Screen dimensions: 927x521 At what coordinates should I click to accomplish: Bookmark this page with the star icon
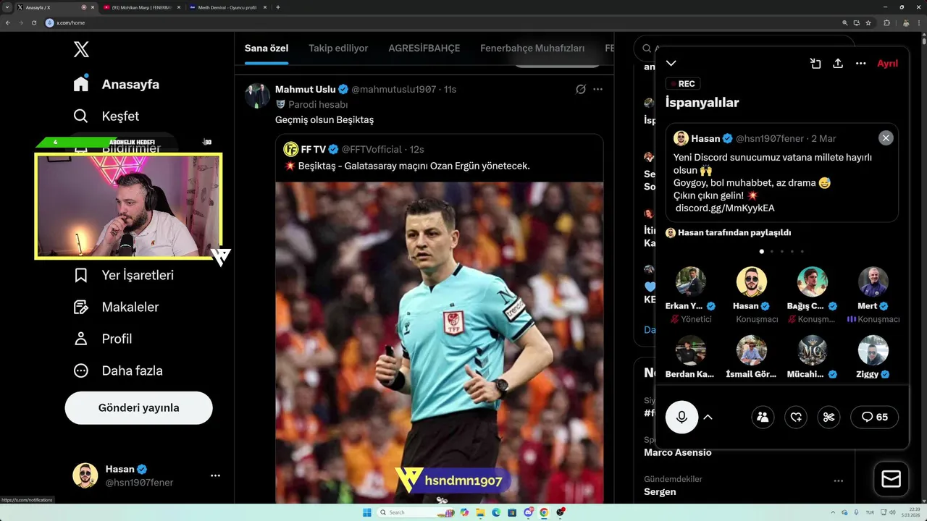point(868,22)
